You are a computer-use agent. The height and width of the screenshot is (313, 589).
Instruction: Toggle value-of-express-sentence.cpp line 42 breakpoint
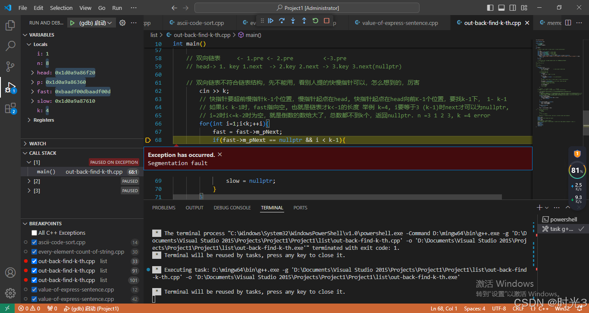pos(34,299)
